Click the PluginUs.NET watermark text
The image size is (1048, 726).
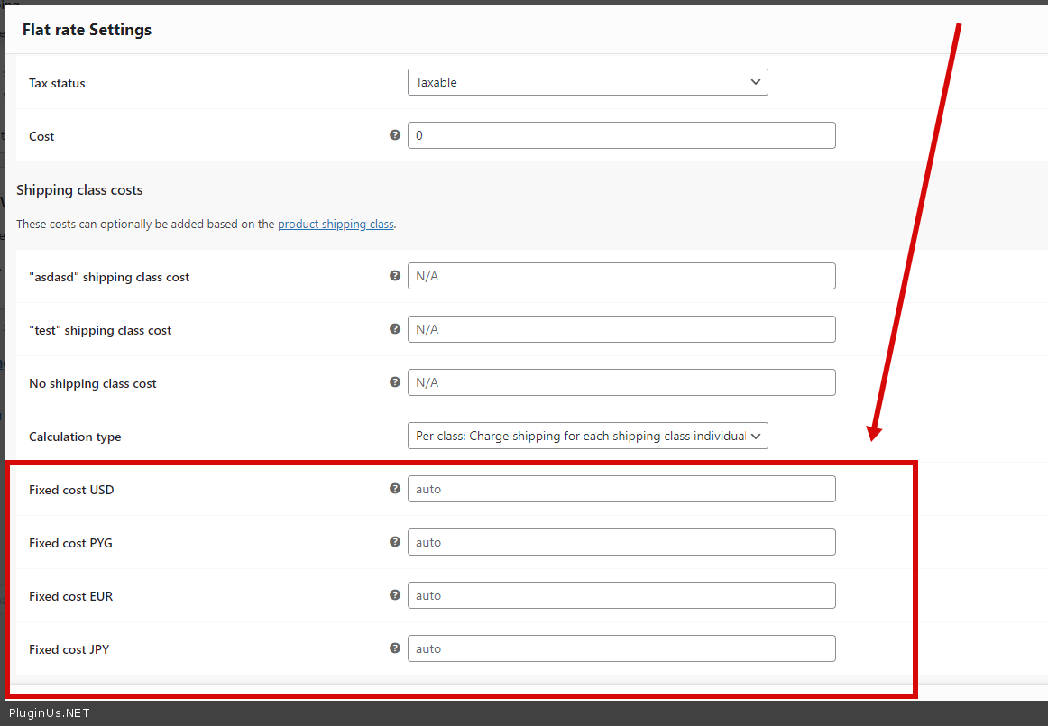coord(49,713)
